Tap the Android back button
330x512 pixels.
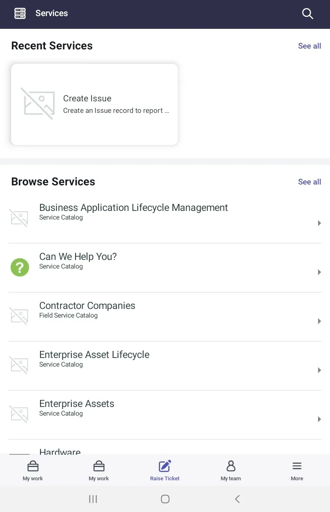[237, 499]
